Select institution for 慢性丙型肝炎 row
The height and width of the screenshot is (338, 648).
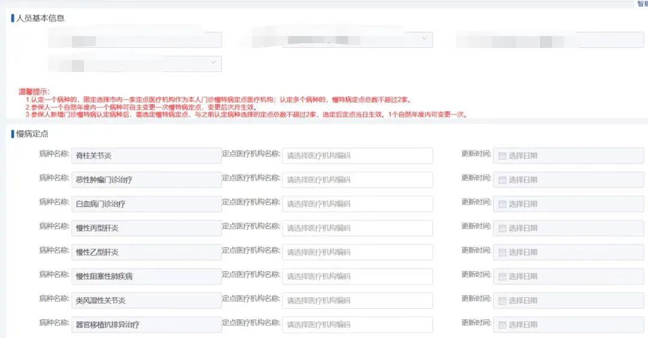[357, 228]
